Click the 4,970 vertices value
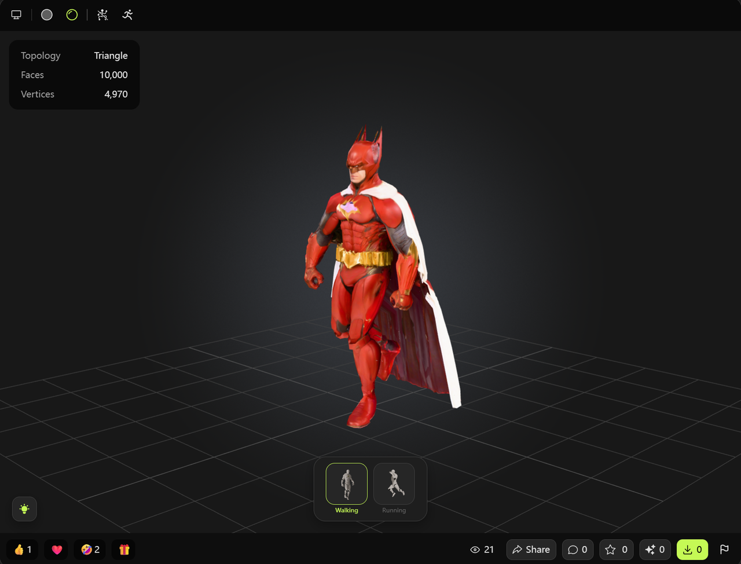Screen dimensions: 741x564 (x=116, y=94)
